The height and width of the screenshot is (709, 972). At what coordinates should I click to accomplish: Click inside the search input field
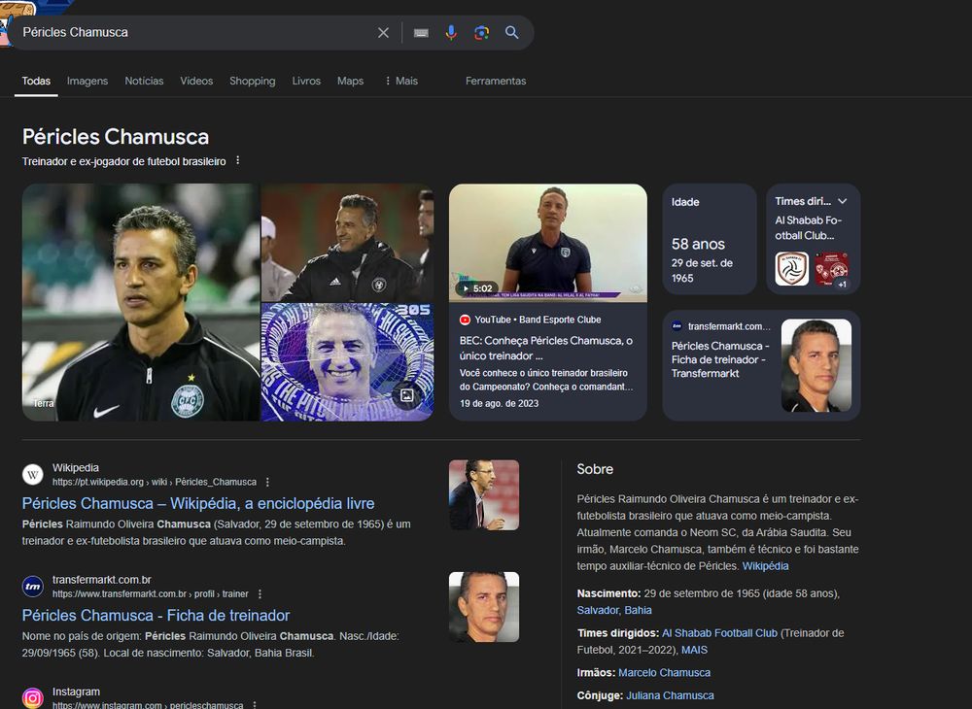[192, 32]
